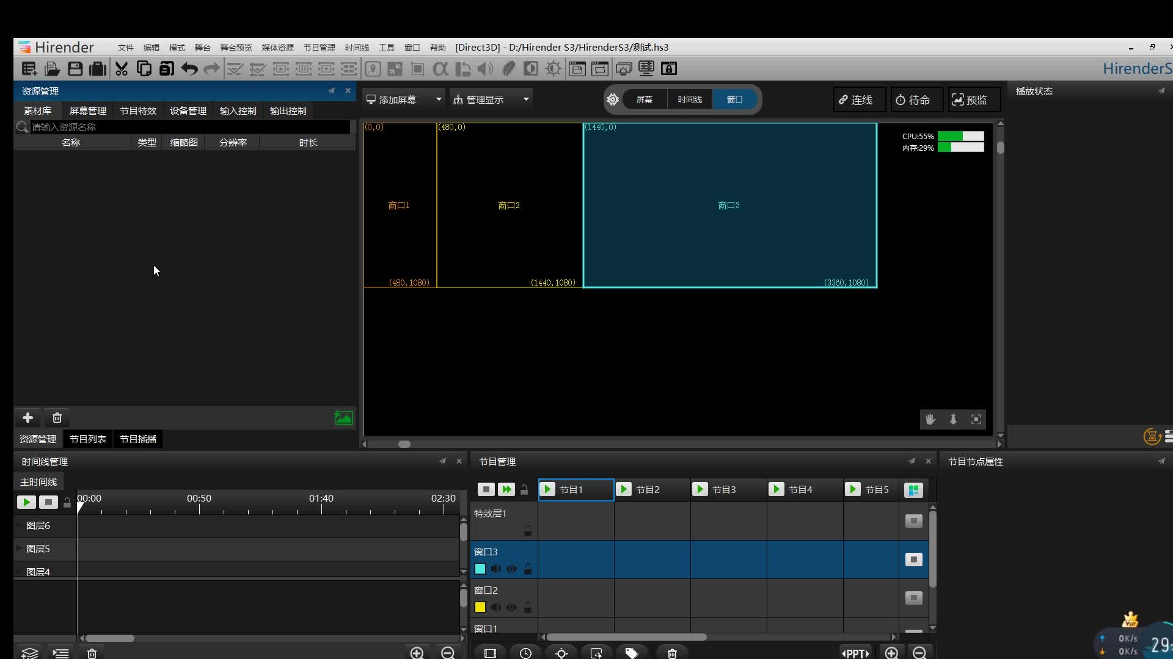1173x659 pixels.
Task: Click the timeline zoom-in magnifier icon
Action: [x=417, y=653]
